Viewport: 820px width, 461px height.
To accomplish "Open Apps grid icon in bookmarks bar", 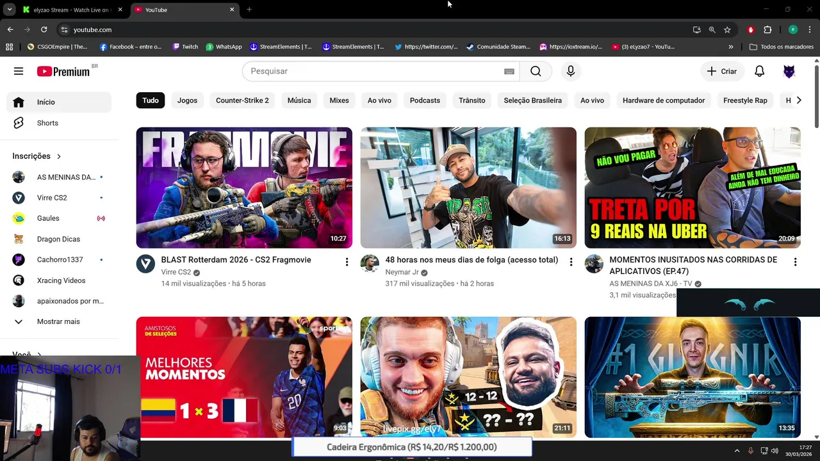I will (x=9, y=47).
